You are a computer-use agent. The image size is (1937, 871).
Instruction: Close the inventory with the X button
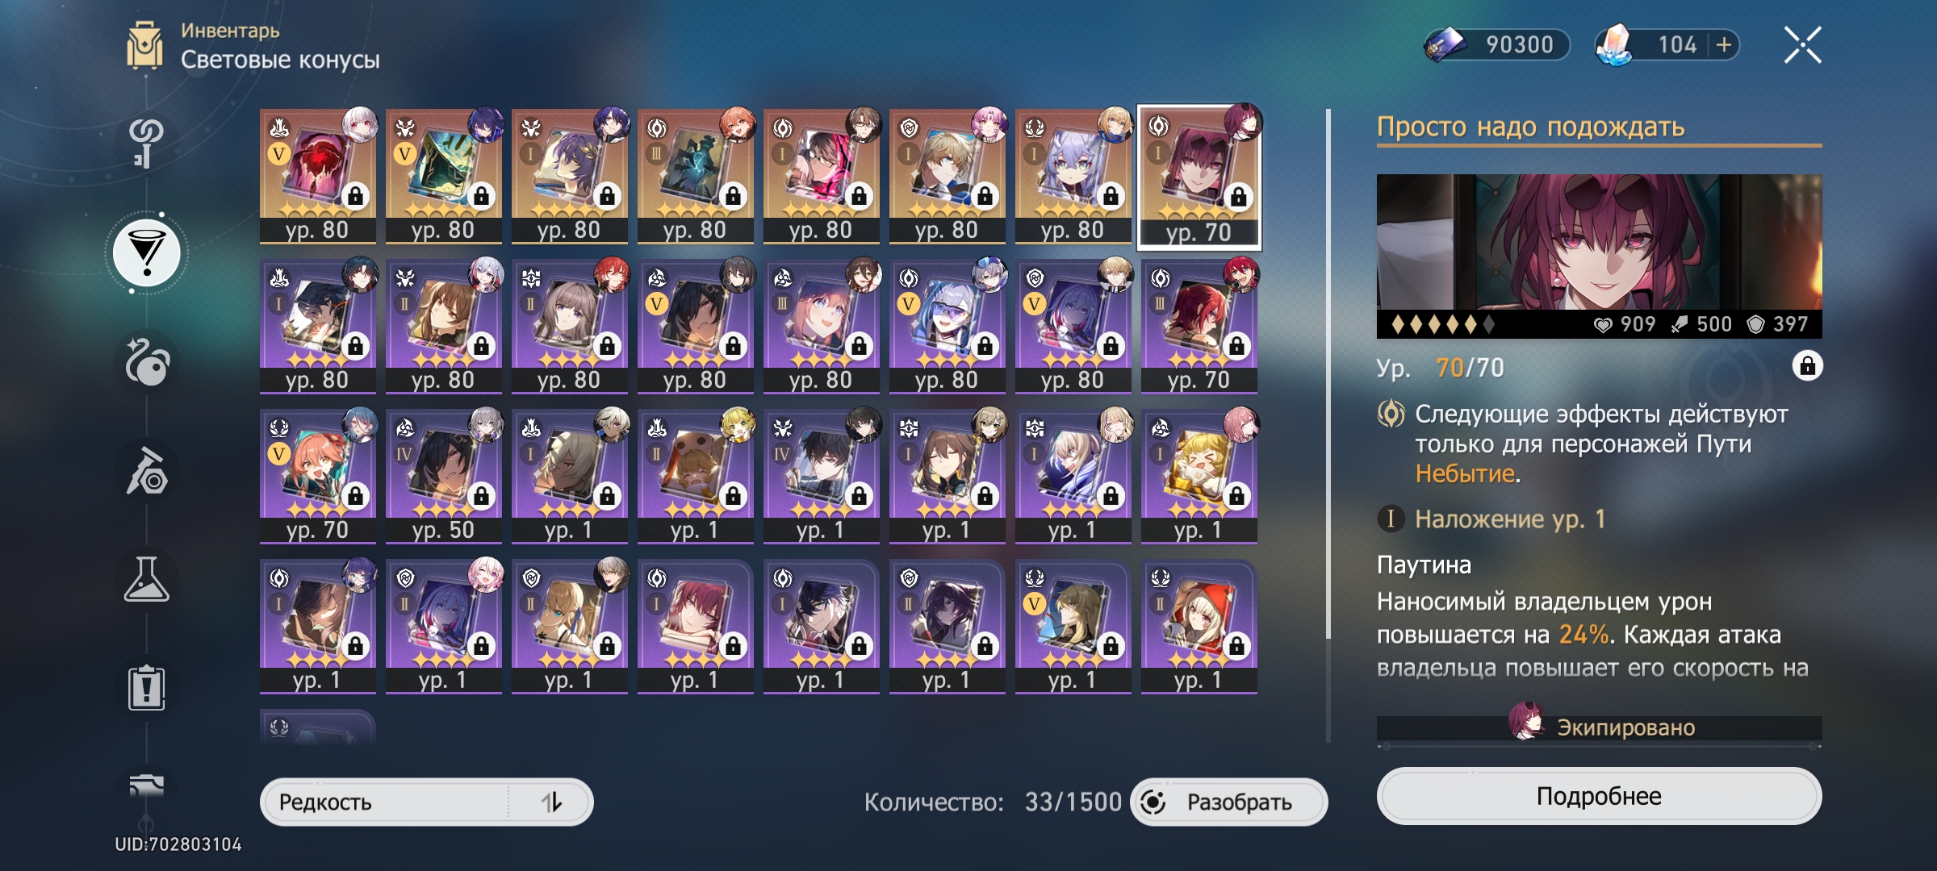(1802, 44)
